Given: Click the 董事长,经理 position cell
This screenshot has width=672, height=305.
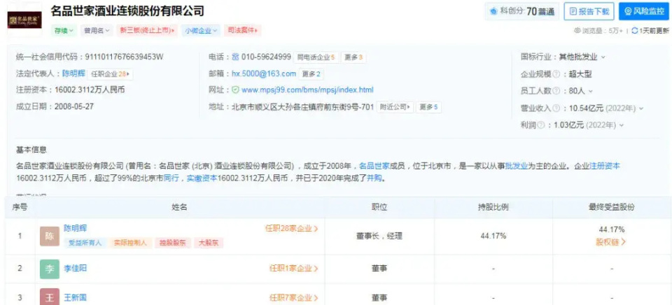Looking at the screenshot, I should pyautogui.click(x=379, y=236).
